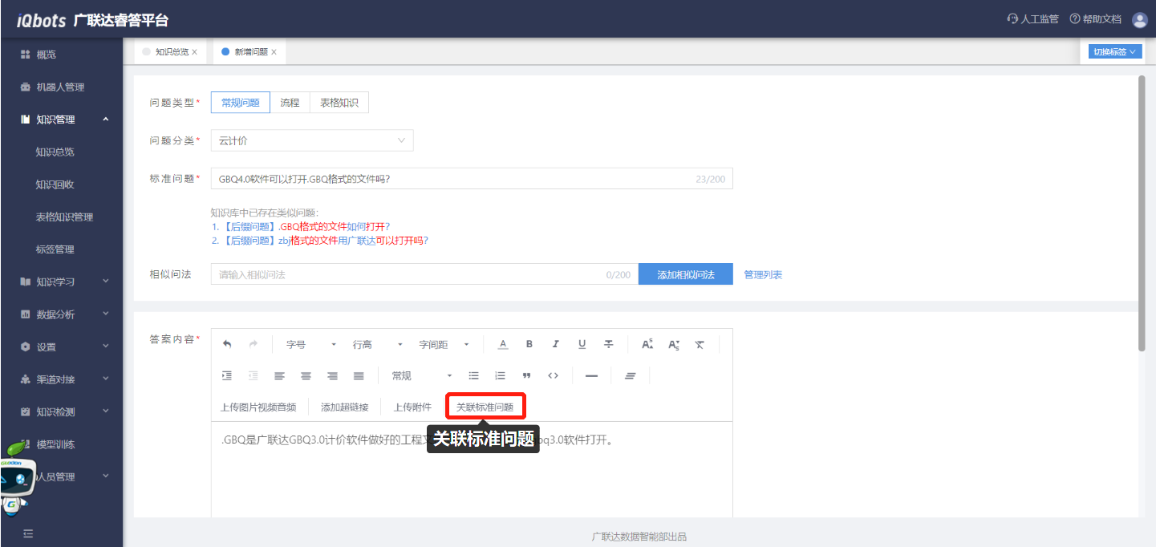Click the strikethrough text icon
The image size is (1156, 547).
pyautogui.click(x=609, y=344)
